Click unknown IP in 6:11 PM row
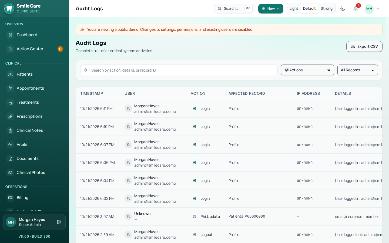Image resolution: width=389 pixels, height=243 pixels. tap(305, 109)
